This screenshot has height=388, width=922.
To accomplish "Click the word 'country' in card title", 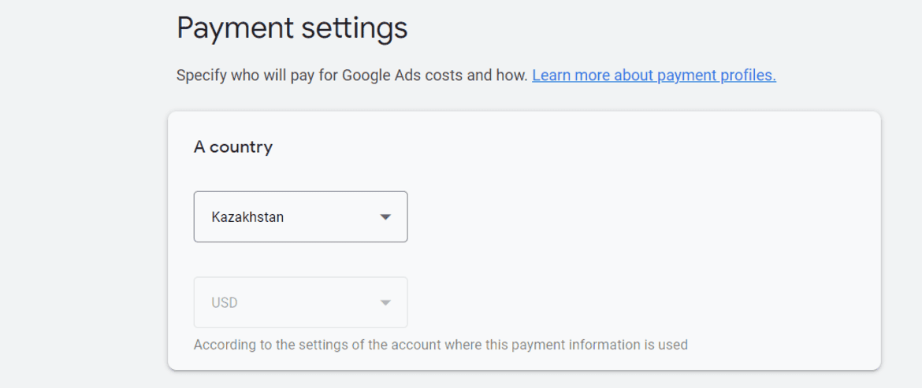I will pyautogui.click(x=241, y=146).
